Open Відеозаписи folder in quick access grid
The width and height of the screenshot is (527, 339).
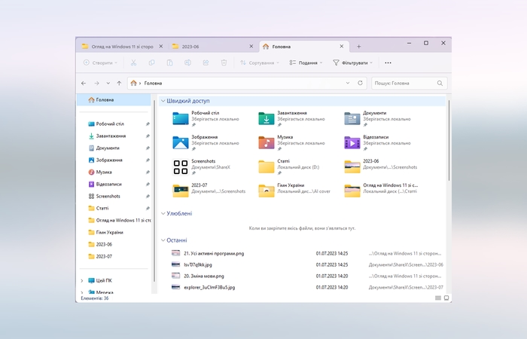tap(377, 143)
